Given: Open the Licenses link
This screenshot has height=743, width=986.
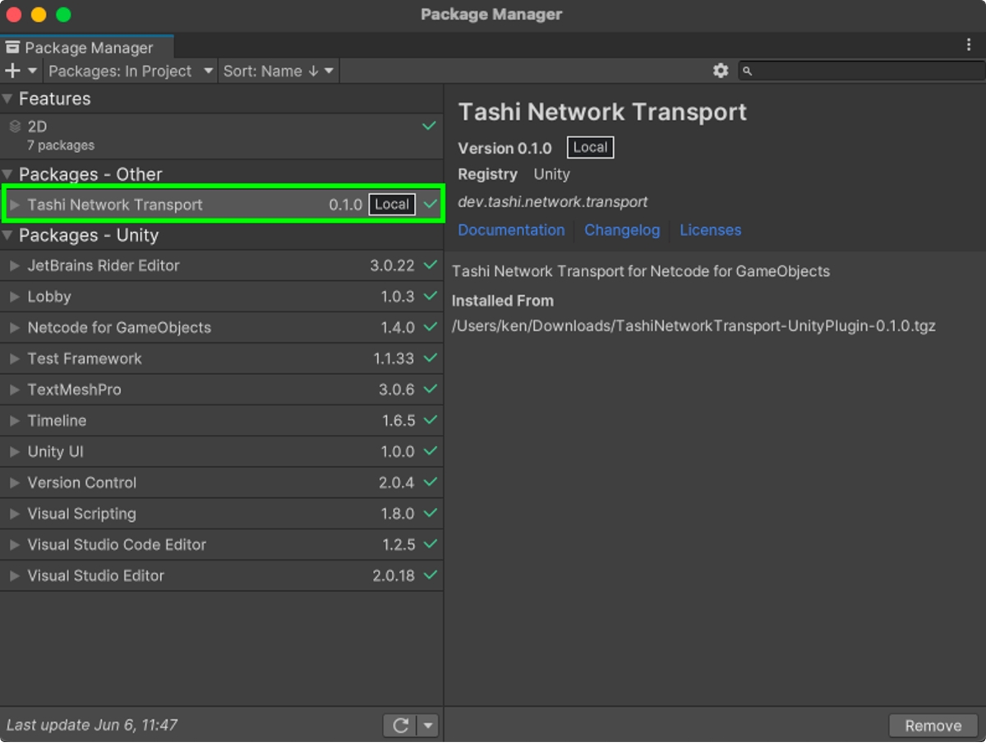Looking at the screenshot, I should (711, 230).
